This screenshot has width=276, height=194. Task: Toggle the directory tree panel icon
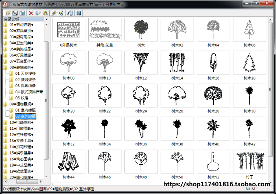click(15, 13)
